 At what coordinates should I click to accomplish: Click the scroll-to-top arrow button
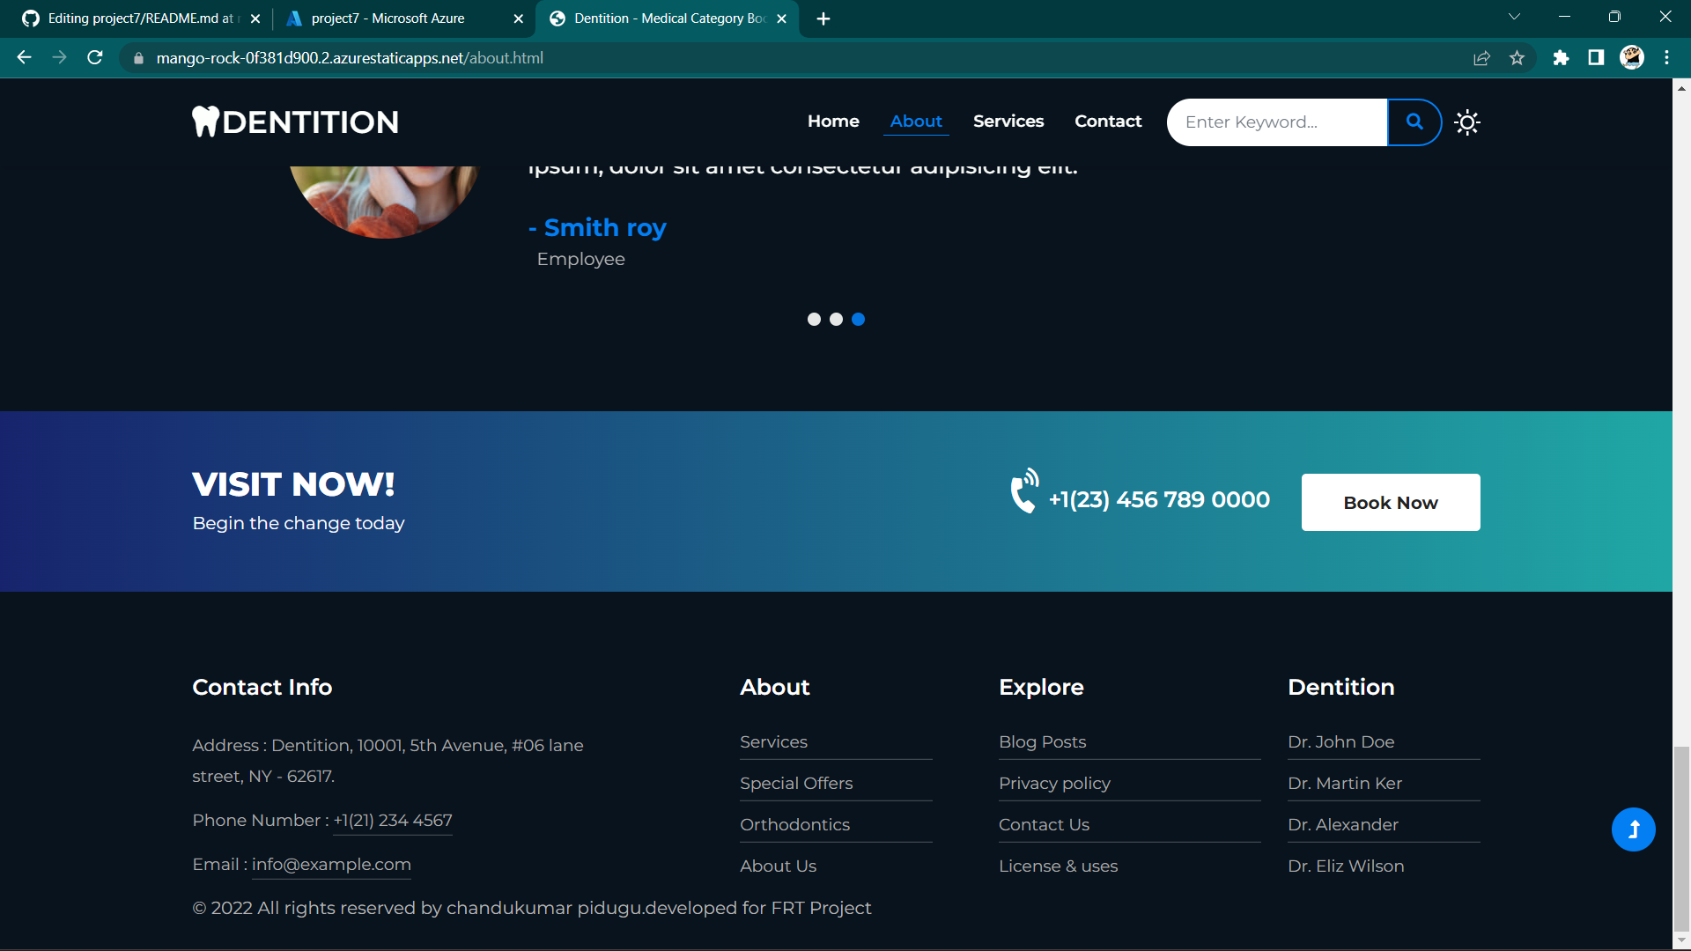(x=1633, y=829)
